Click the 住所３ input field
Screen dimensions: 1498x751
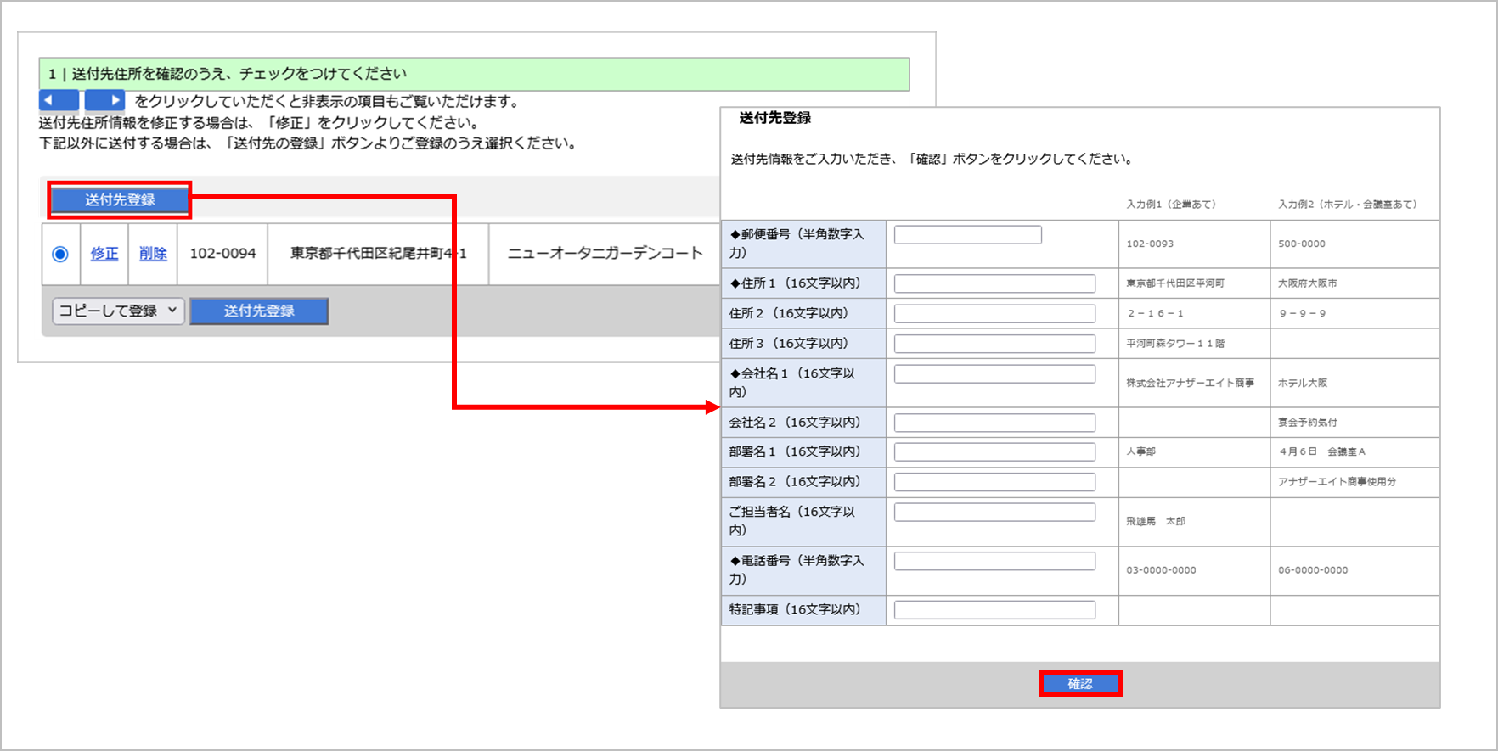(994, 344)
